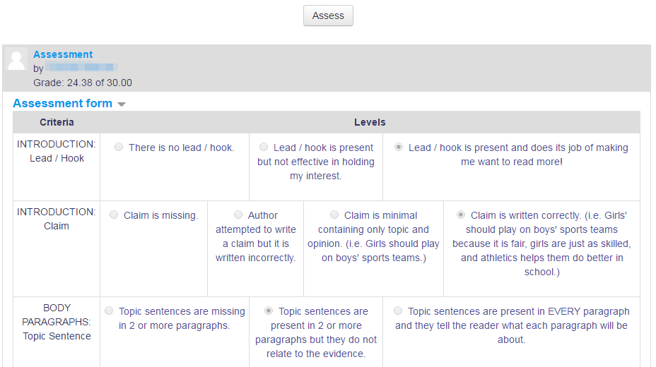Select "Topic sentences are missing" radio

click(109, 311)
